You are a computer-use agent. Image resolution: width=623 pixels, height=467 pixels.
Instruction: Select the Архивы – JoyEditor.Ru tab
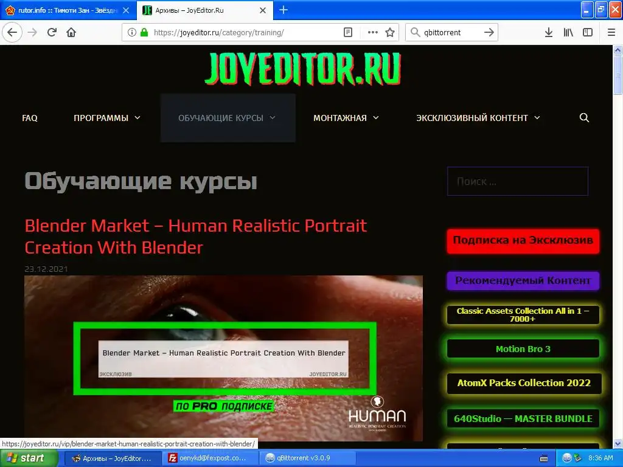(205, 10)
